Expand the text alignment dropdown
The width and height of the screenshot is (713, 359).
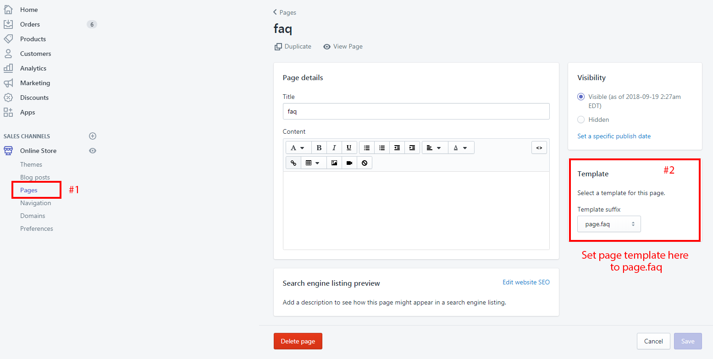pyautogui.click(x=434, y=147)
